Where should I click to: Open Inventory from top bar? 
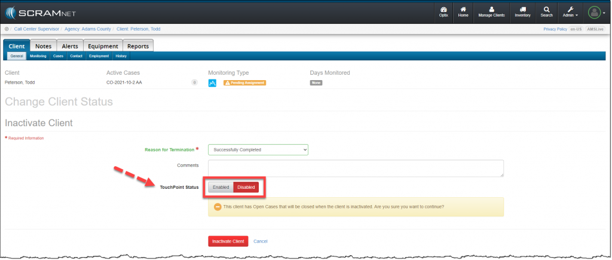522,12
